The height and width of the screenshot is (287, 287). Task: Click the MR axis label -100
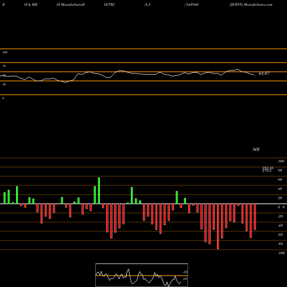[x=281, y=253]
